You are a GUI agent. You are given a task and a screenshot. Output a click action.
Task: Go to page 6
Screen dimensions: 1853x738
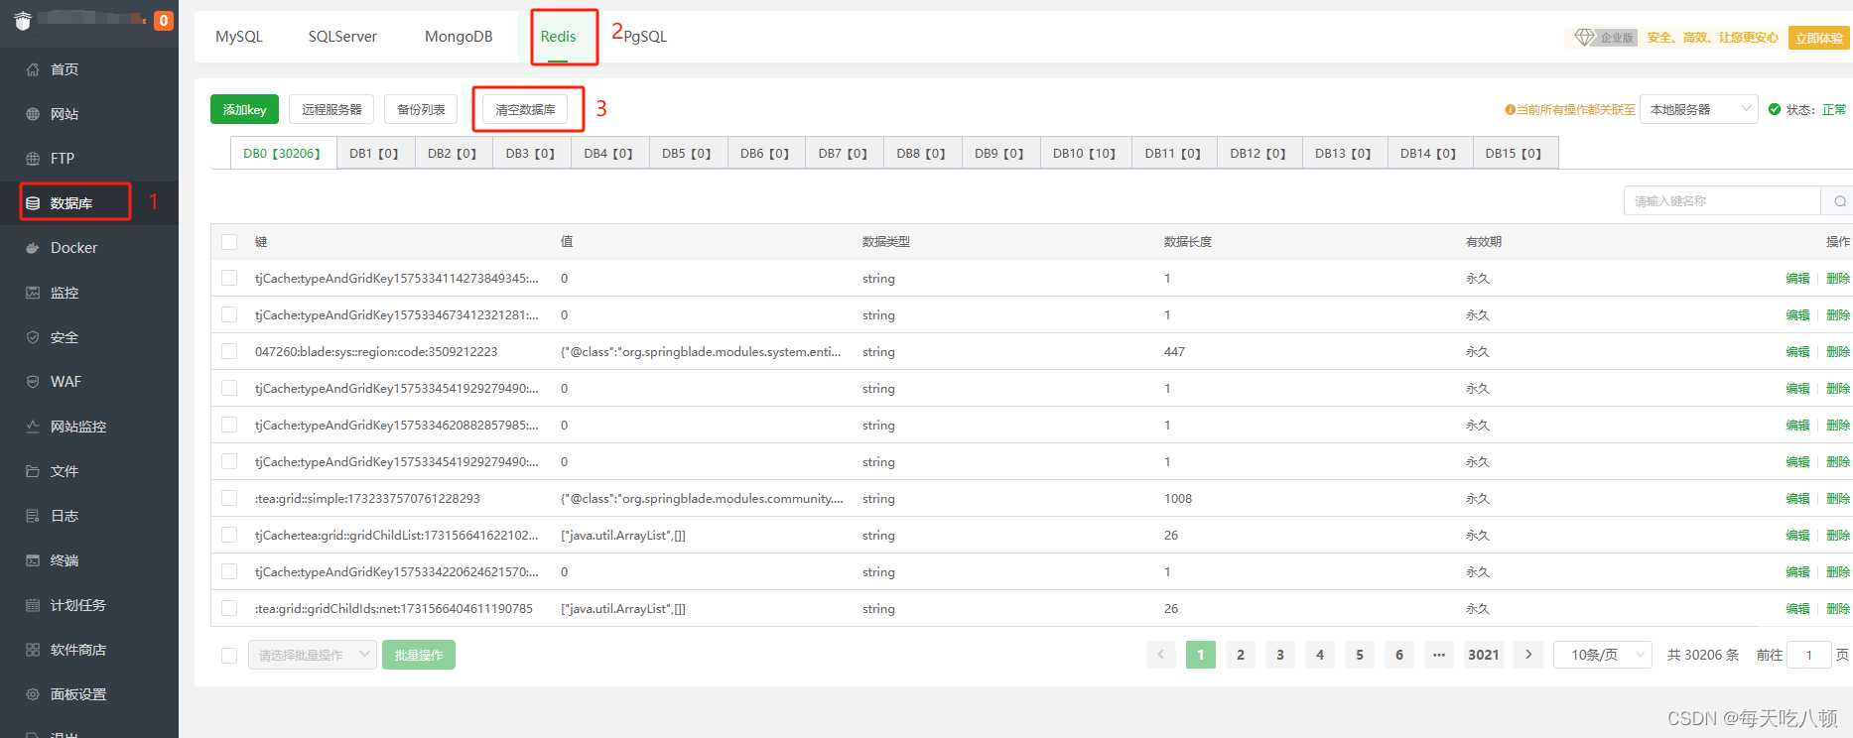[x=1399, y=655]
